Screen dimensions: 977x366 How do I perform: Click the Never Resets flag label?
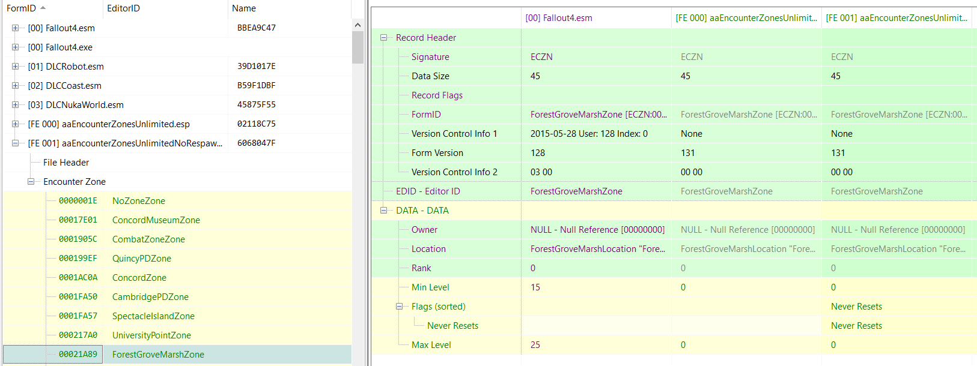[452, 326]
